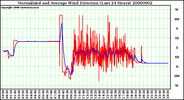184x100 pixels.
Task: Click the '14:35' time axis label
Action: click(103, 94)
